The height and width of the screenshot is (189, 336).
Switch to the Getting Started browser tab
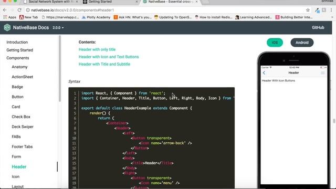pos(110,2)
